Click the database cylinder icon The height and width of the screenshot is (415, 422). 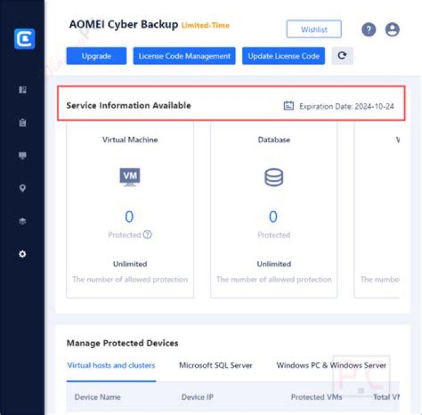pyautogui.click(x=274, y=178)
